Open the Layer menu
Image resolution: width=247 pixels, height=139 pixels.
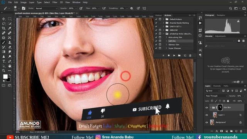(x=32, y=2)
